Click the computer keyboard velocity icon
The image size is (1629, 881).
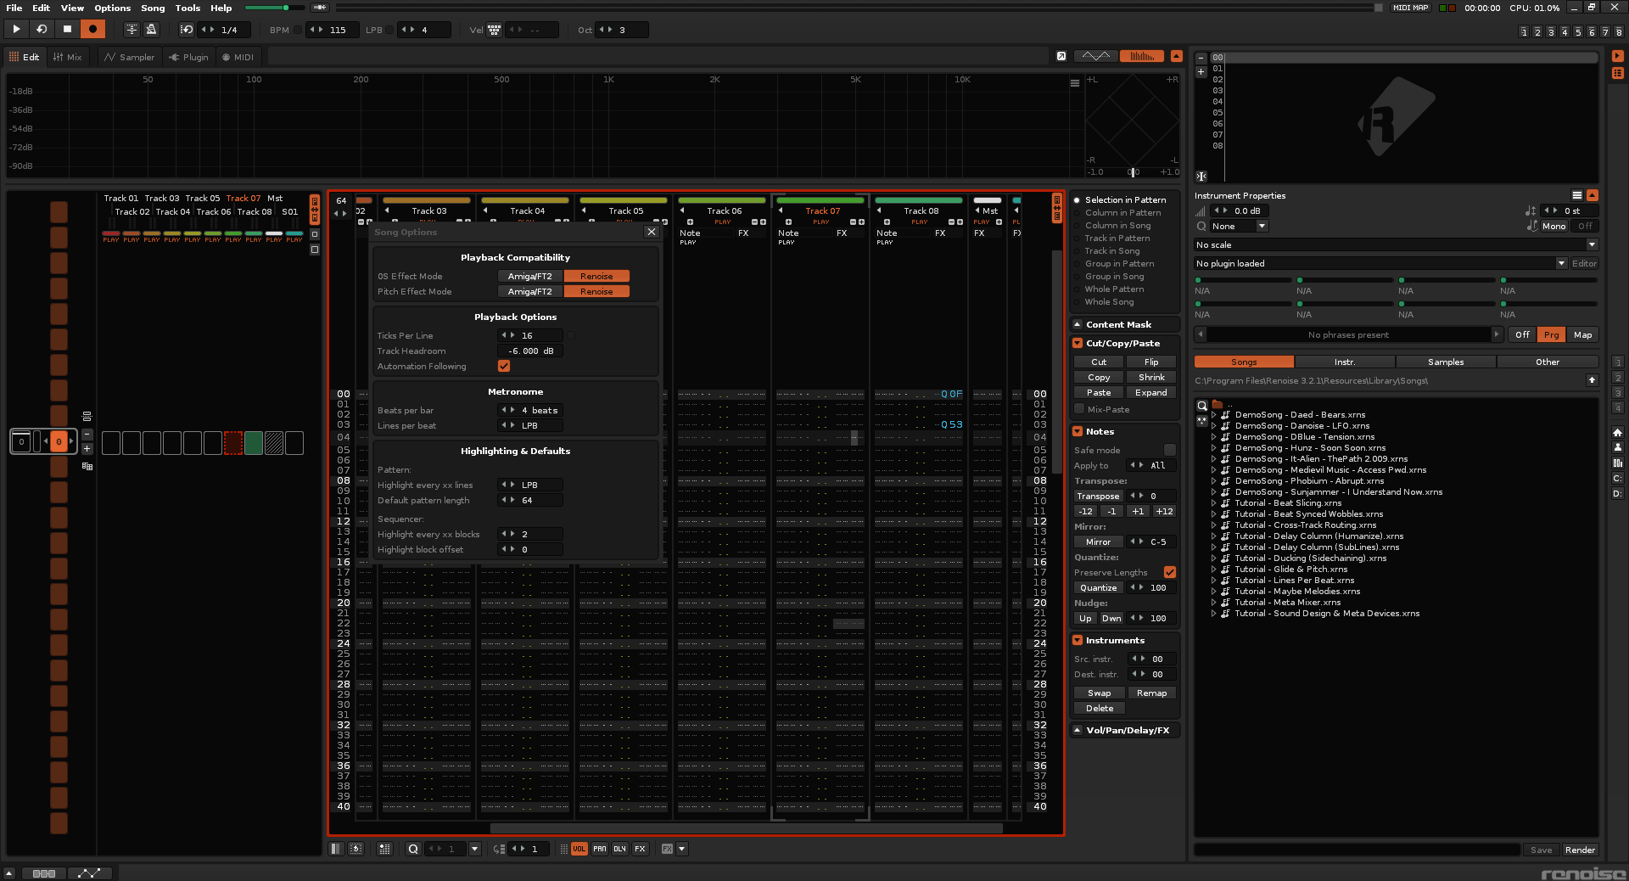[x=494, y=30]
